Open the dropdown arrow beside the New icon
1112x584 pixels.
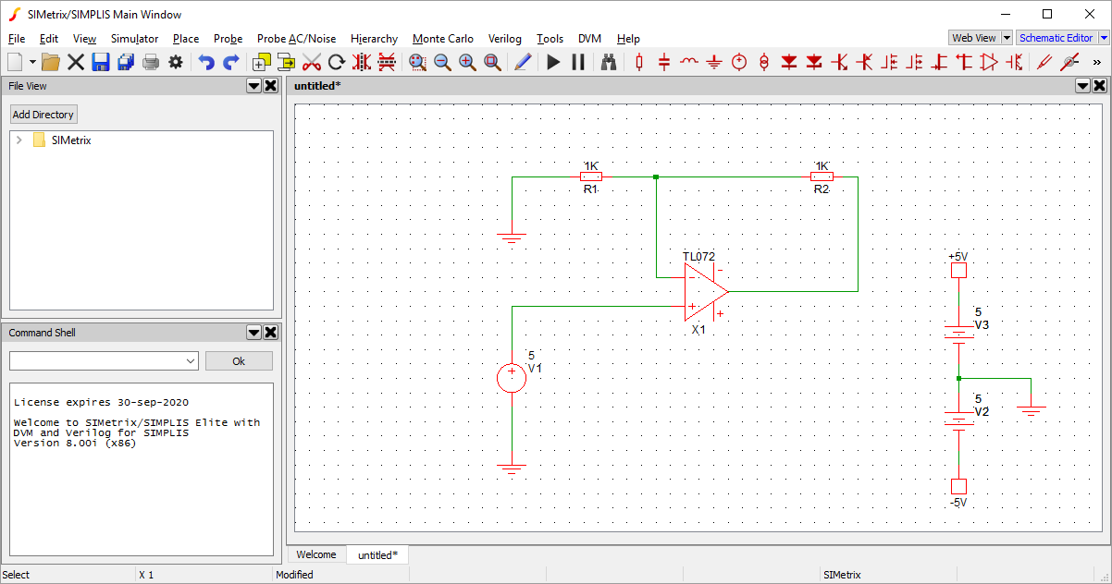32,62
